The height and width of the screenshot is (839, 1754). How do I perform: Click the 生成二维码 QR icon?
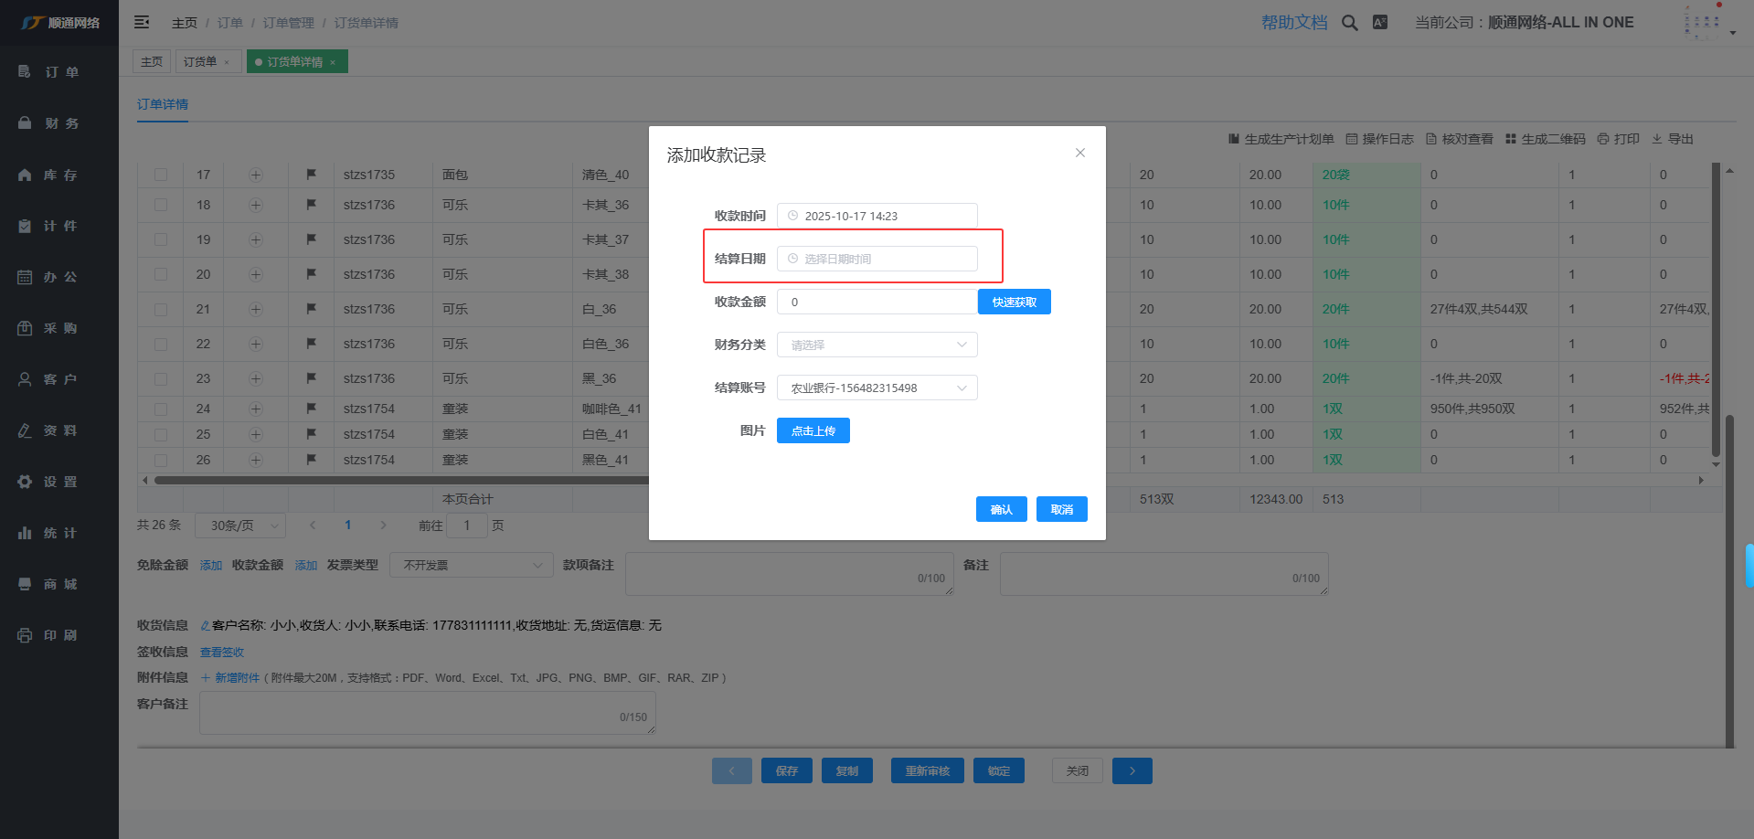pos(1511,139)
